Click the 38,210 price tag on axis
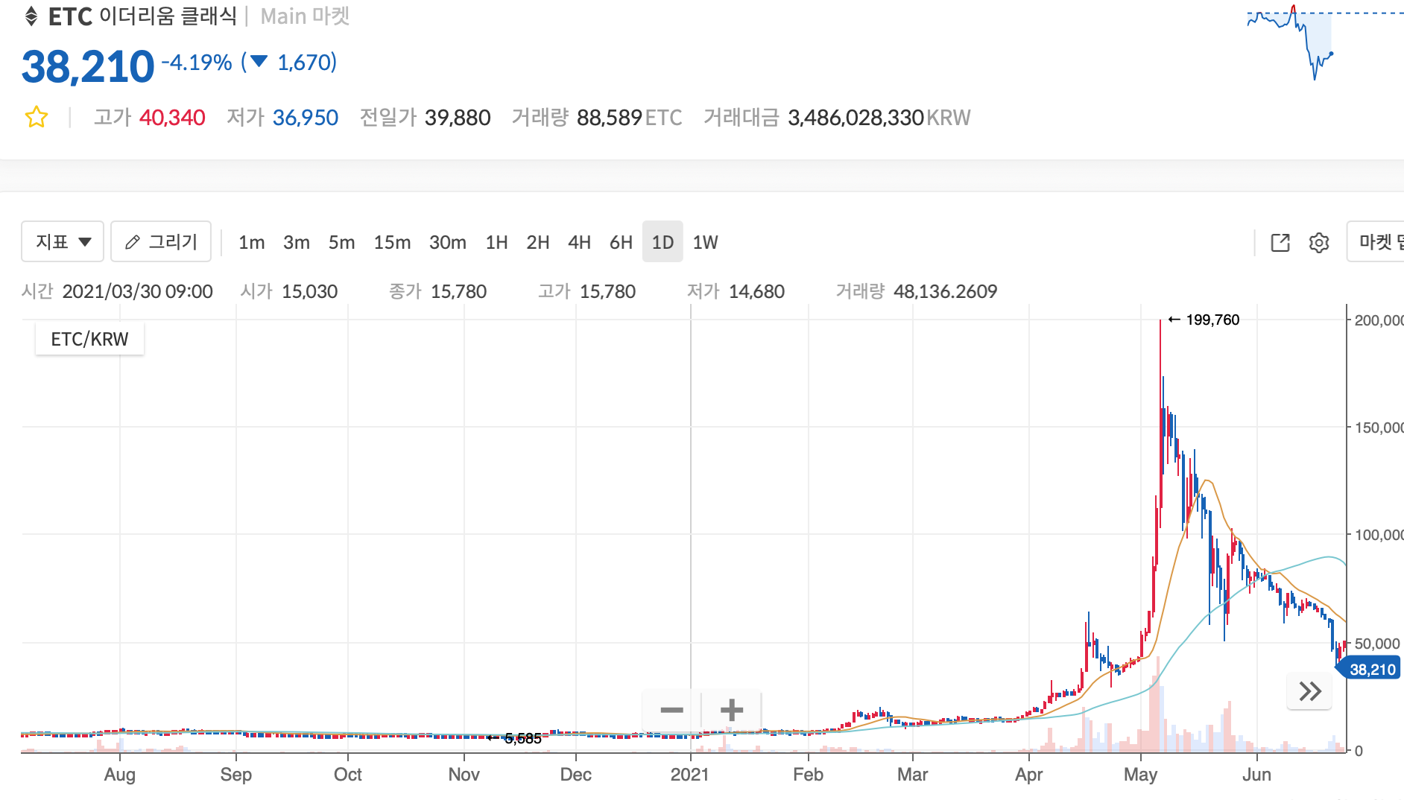Viewport: 1404px width, 800px height. [1371, 669]
